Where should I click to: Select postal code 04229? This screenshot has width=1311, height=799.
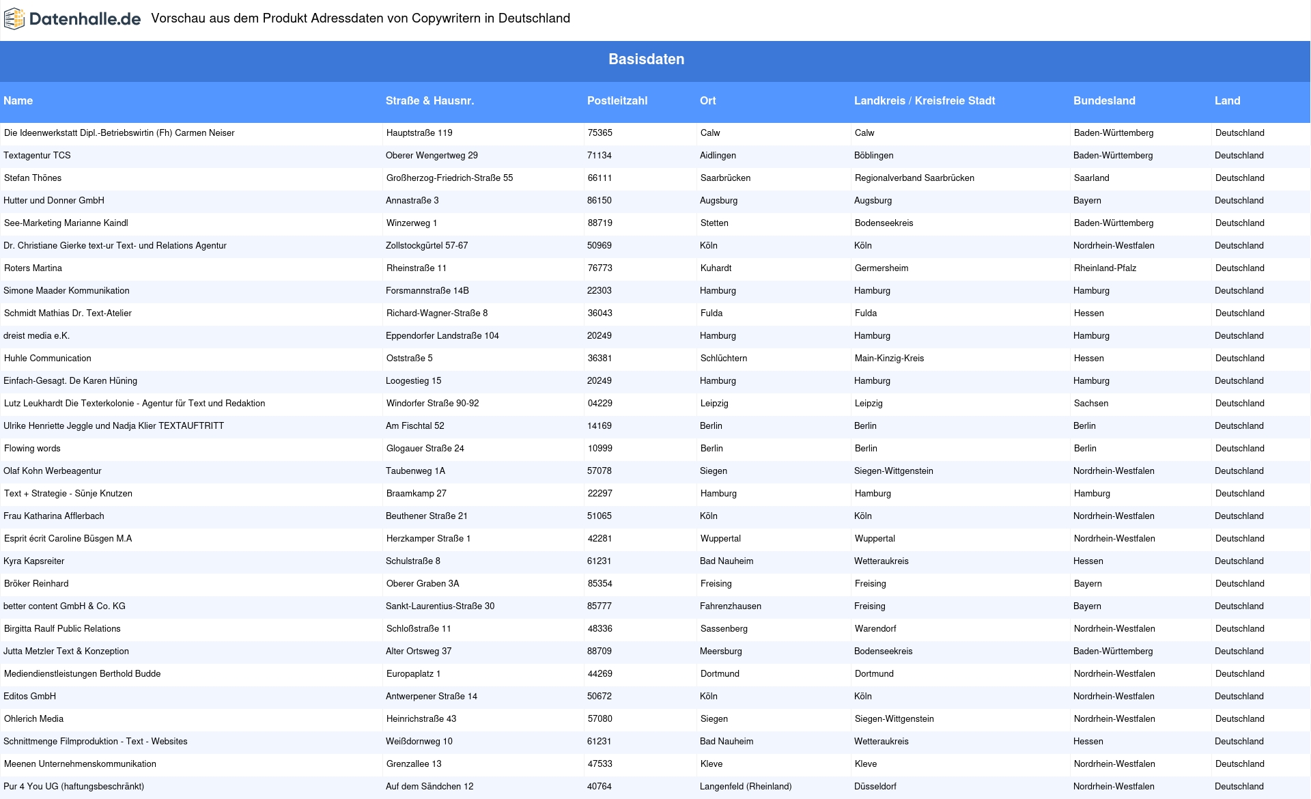tap(600, 404)
